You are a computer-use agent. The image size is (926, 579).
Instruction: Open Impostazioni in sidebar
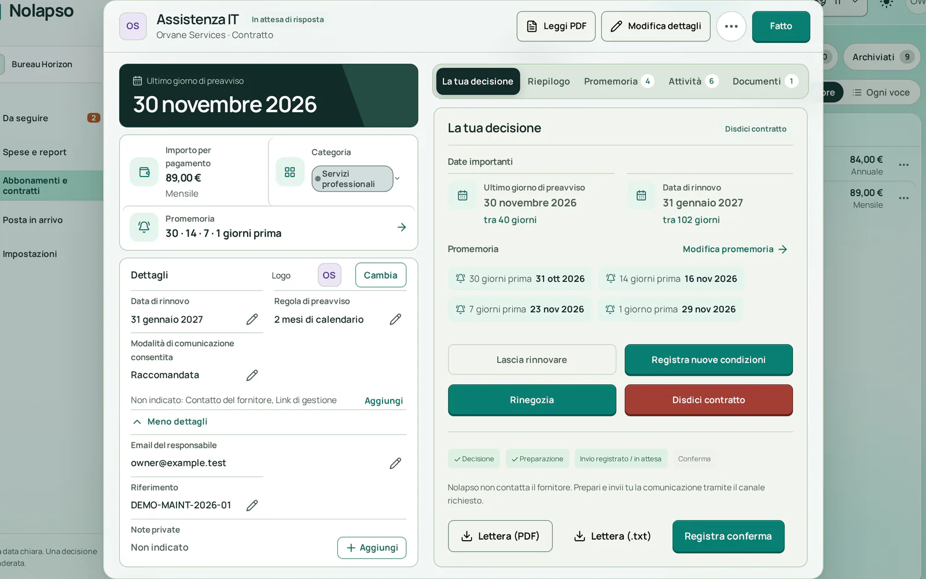tap(30, 254)
